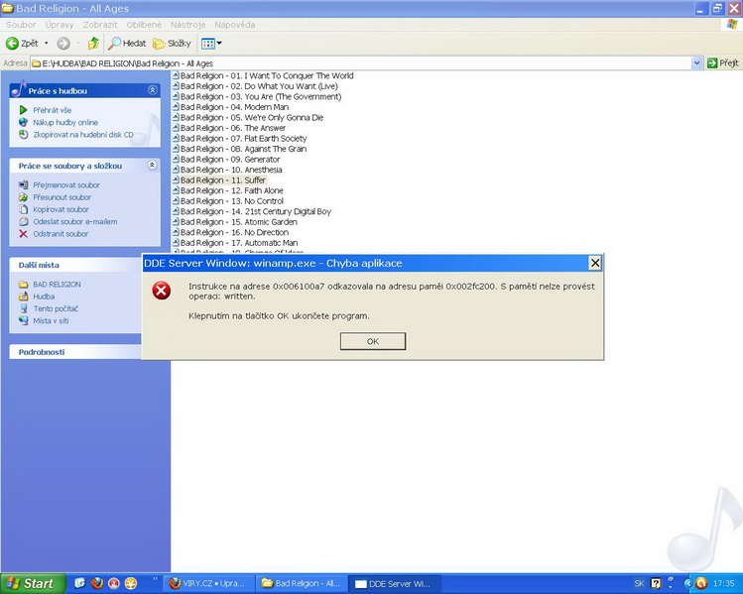743x594 pixels.
Task: Toggle the Složky folders pane
Action: [172, 44]
